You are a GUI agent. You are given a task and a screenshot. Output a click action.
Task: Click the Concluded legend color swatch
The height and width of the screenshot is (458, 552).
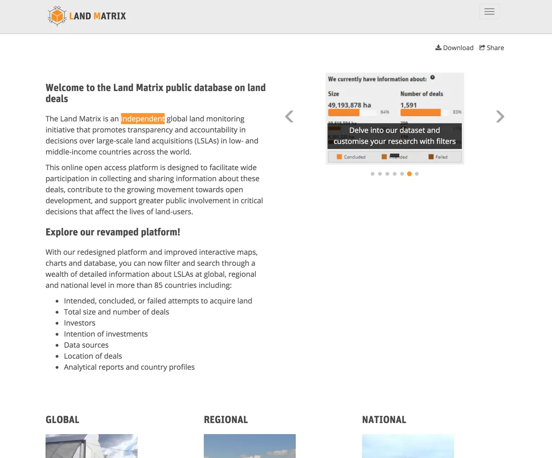click(339, 157)
